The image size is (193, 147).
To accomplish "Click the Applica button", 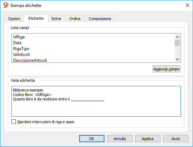I will (x=148, y=139).
